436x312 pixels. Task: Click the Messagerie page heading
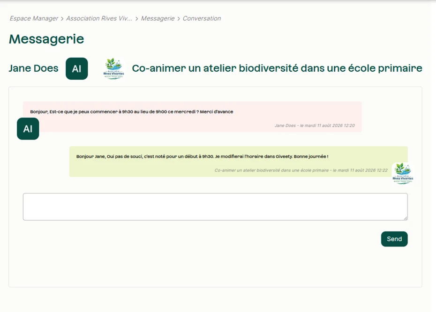[46, 39]
